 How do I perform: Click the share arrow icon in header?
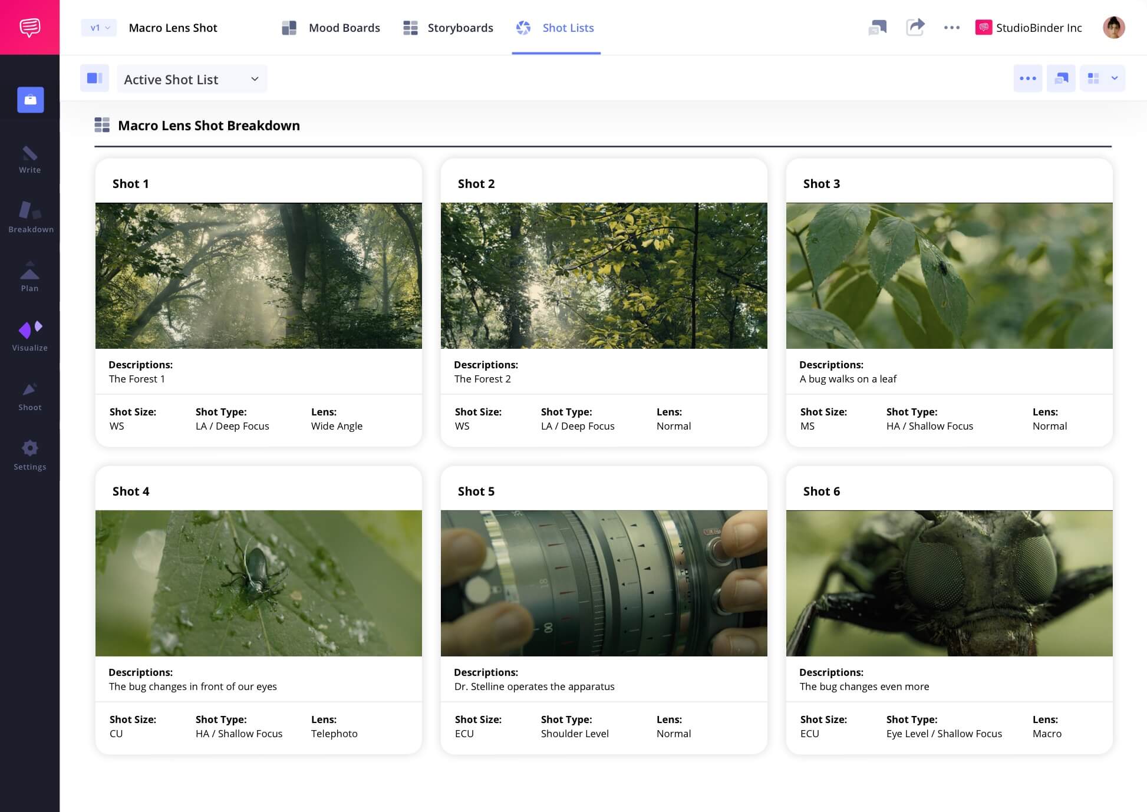[x=915, y=27]
